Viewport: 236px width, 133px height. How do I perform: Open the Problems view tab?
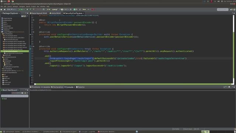click(35, 87)
